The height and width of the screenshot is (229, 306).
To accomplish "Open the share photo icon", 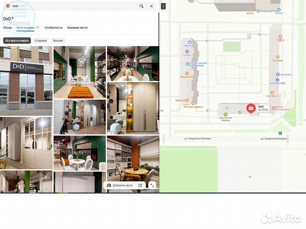I will [x=140, y=185].
